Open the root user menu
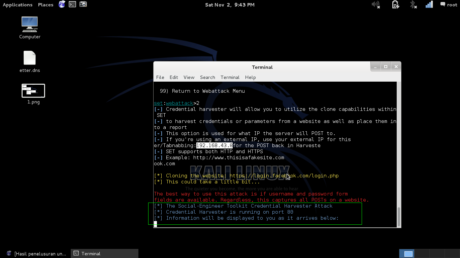Viewport: 460px width, 258px height. pos(452,5)
